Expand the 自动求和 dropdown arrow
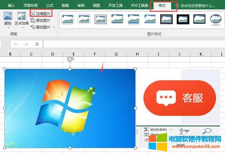Viewport: 225px width, 154px height. click(x=171, y=130)
